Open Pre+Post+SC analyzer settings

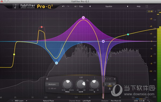[116, 101]
